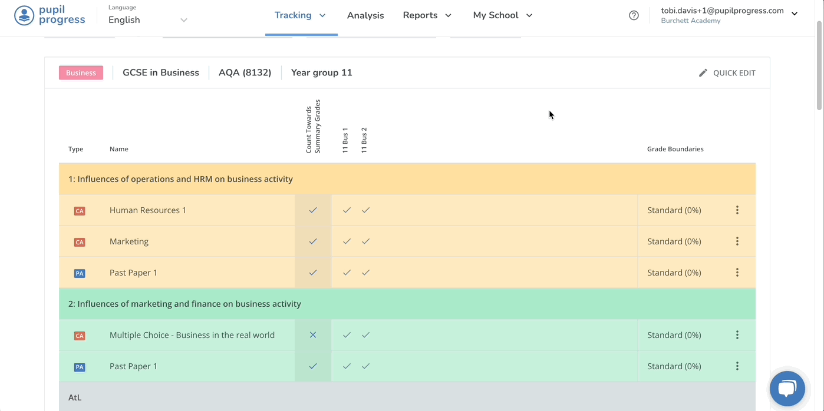Image resolution: width=824 pixels, height=411 pixels.
Task: Toggle 11 Bus 2 tick for Human Resources 1
Action: 365,210
